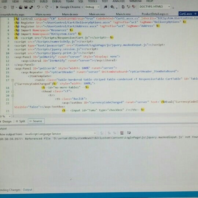
Task: Open the toolbar overflow options arrow
Action: coord(173,8)
